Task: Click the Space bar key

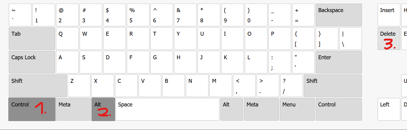Action: point(167,109)
